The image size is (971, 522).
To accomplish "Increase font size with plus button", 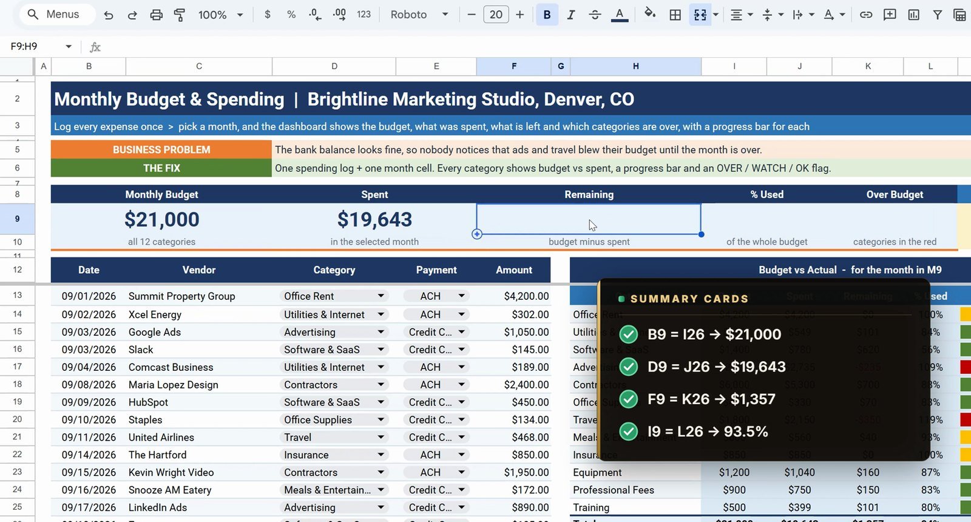I will [x=519, y=15].
